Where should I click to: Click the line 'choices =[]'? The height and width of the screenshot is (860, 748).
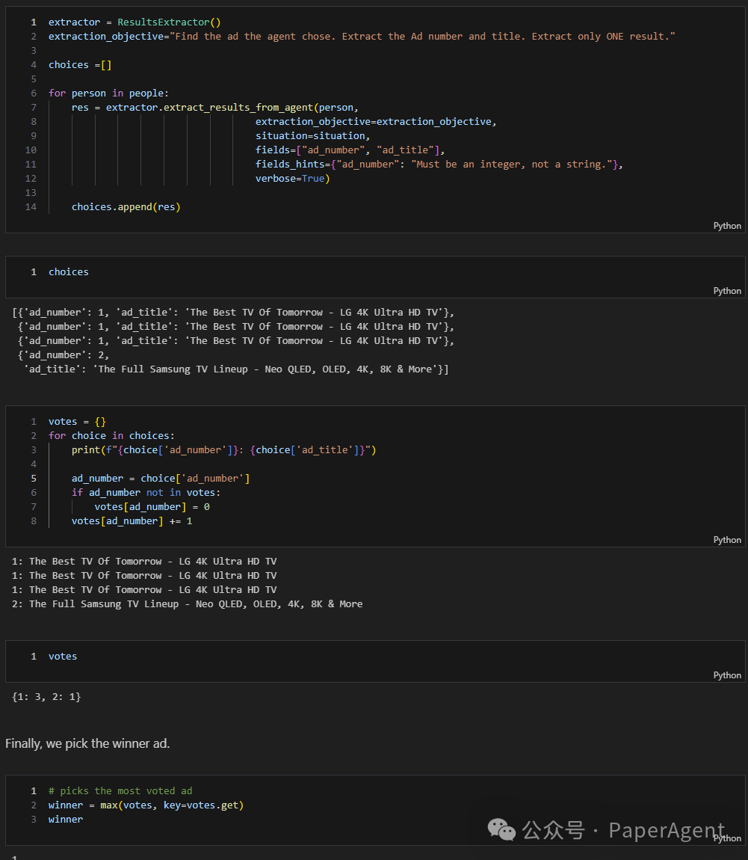pos(80,65)
